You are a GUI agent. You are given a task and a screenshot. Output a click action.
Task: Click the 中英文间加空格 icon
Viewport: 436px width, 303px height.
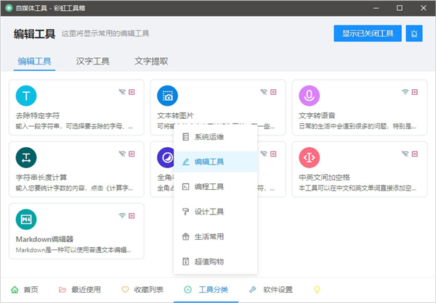310,157
